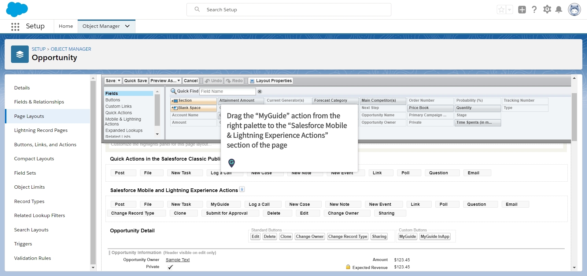Click the Time Spents field item
This screenshot has width=587, height=276.
(478, 122)
